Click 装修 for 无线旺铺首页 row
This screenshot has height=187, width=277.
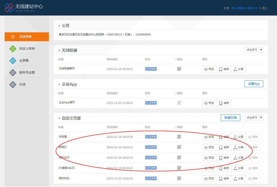pyautogui.click(x=224, y=69)
